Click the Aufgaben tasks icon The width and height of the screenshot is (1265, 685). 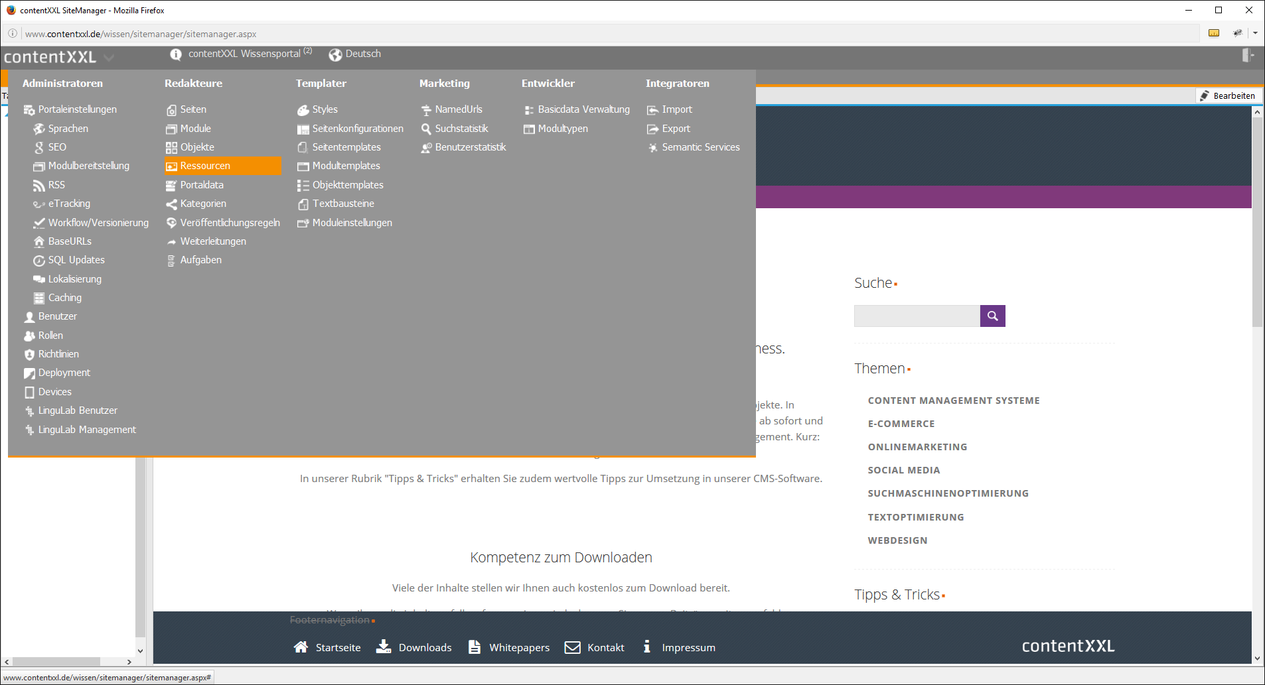pyautogui.click(x=171, y=261)
